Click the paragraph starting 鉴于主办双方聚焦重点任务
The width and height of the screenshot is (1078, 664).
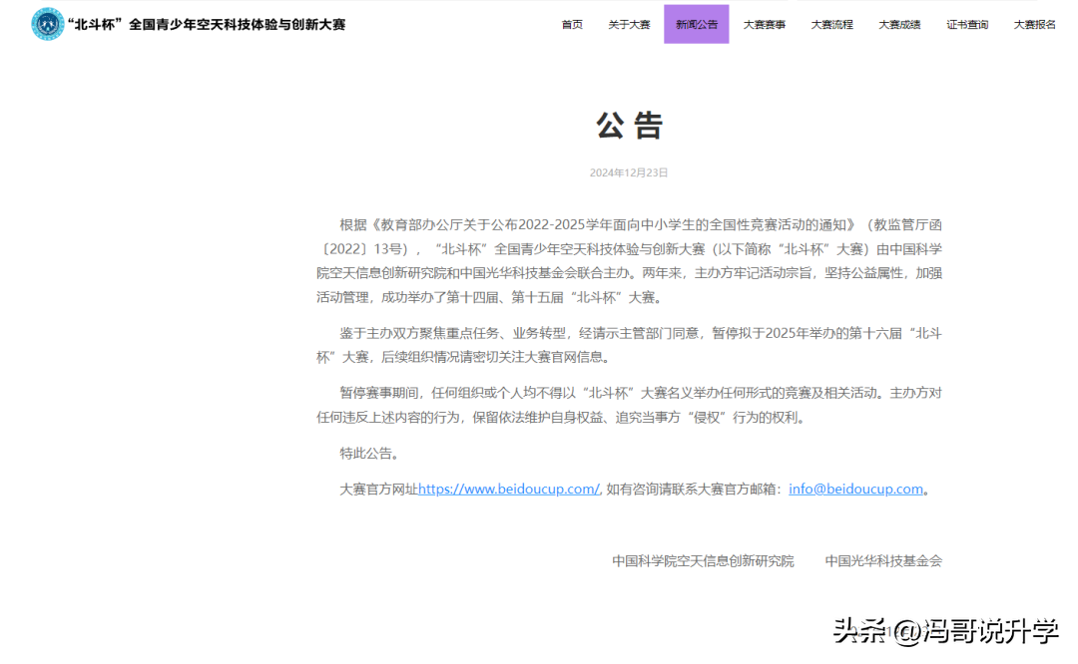click(629, 345)
